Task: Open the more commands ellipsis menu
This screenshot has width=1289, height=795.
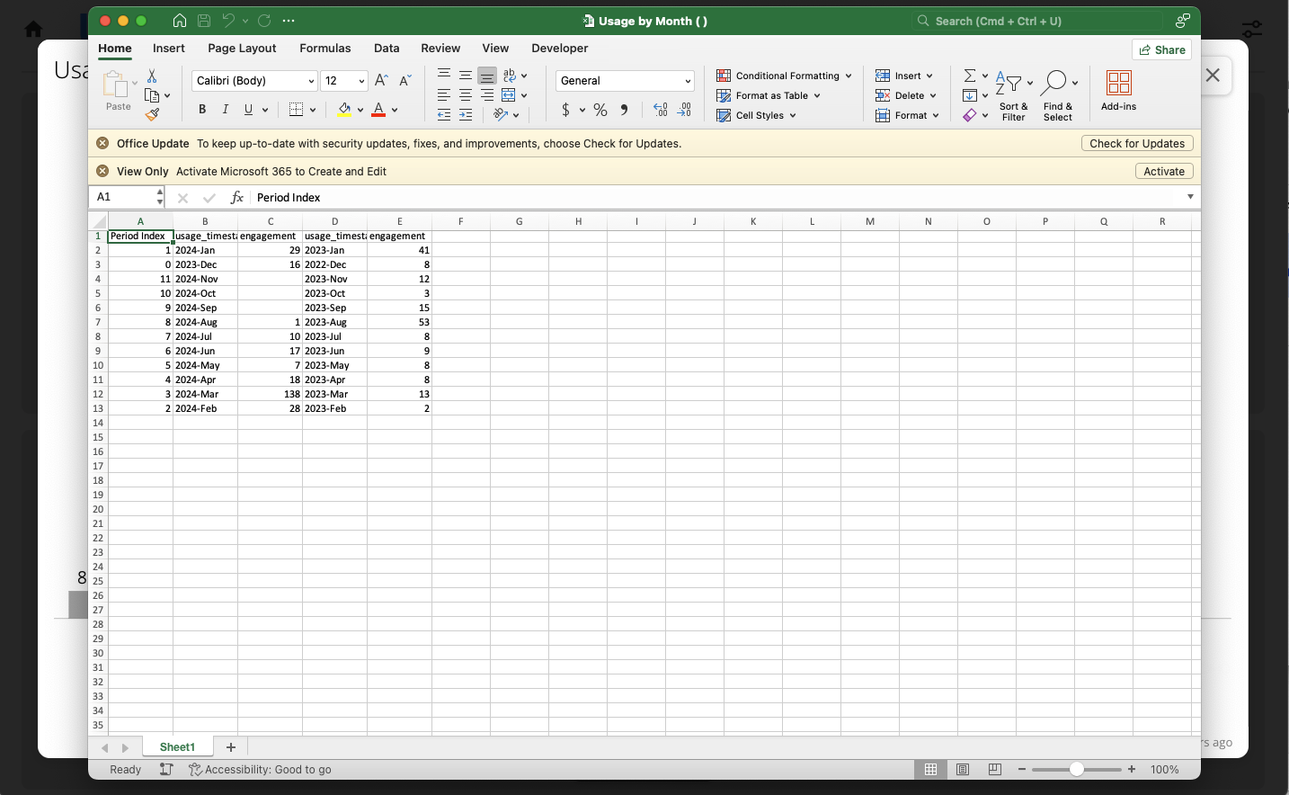Action: click(289, 21)
